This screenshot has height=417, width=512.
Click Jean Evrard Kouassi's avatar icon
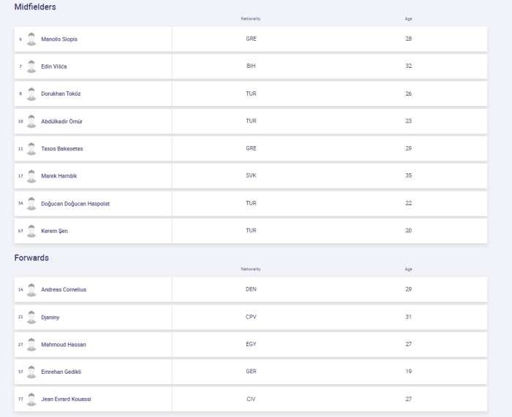[31, 399]
